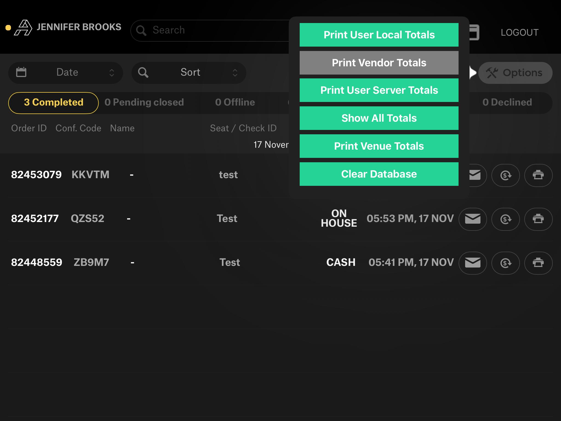Select the 3 Completed tab
The image size is (561, 421).
(53, 103)
